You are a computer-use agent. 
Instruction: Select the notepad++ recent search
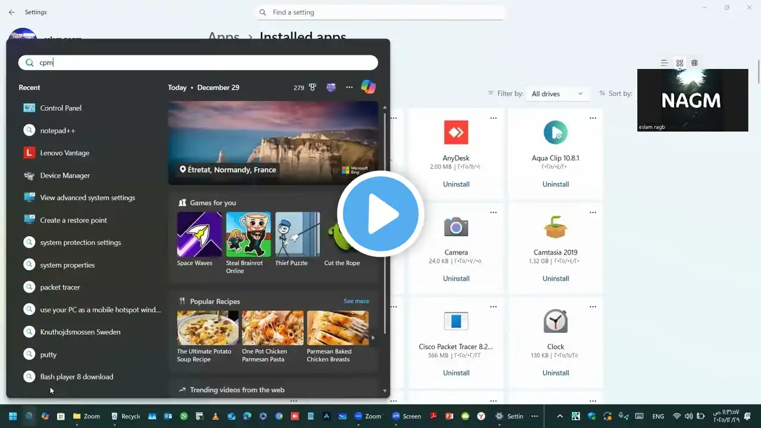click(58, 131)
